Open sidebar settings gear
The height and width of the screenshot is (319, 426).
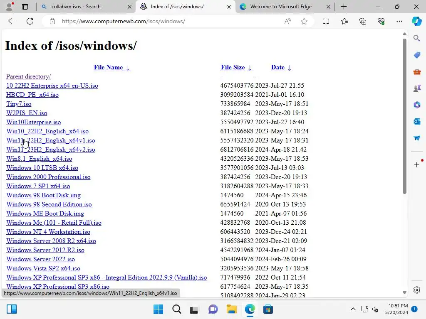[417, 290]
